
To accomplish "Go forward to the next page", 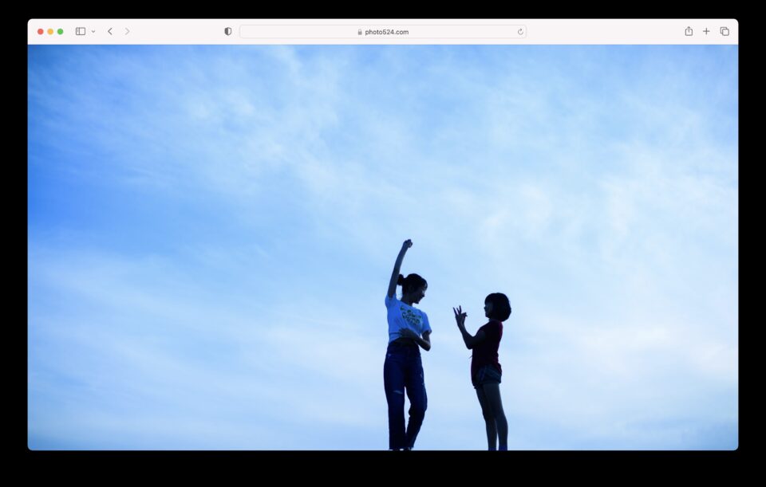I will 127,31.
